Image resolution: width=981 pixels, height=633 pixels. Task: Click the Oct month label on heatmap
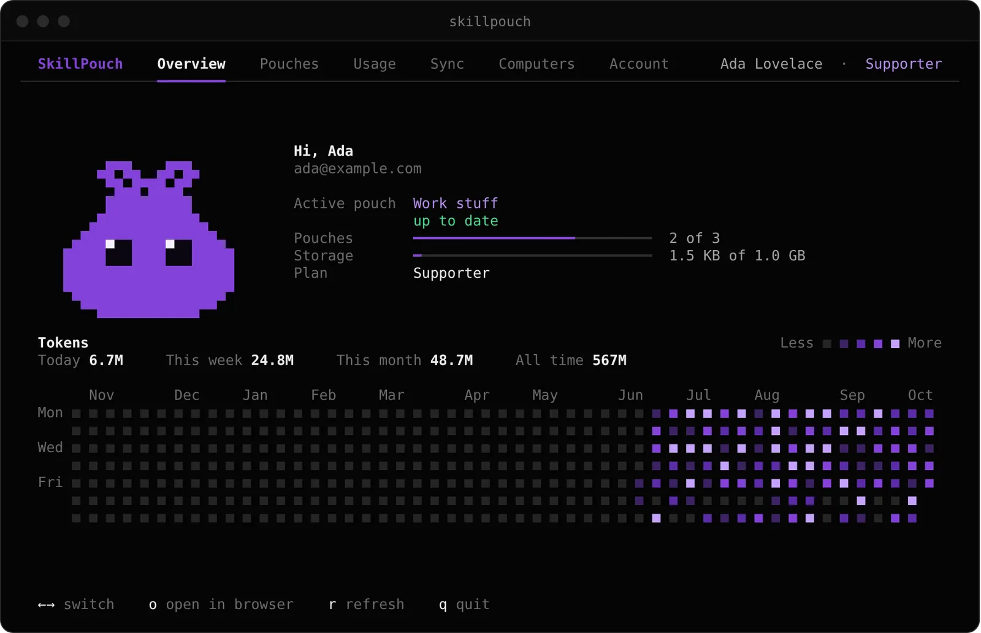coord(920,395)
